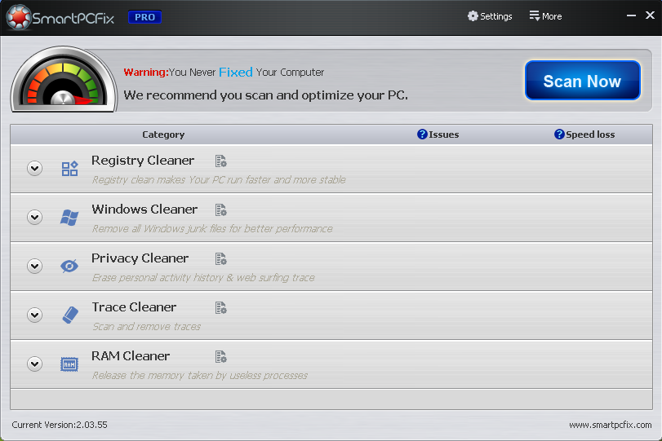Screen dimensions: 662x441
Task: Expand the Trace Cleaner row
Action: coord(34,315)
